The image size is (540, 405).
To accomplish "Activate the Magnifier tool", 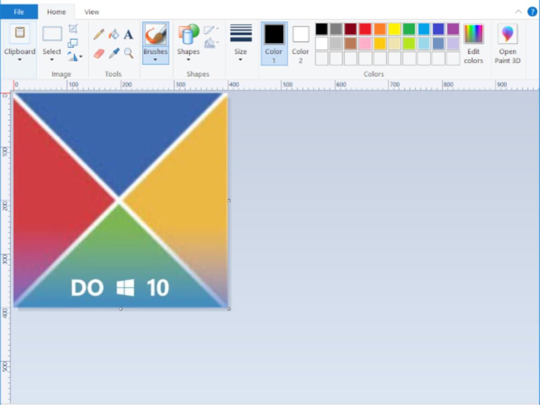I will coord(129,54).
